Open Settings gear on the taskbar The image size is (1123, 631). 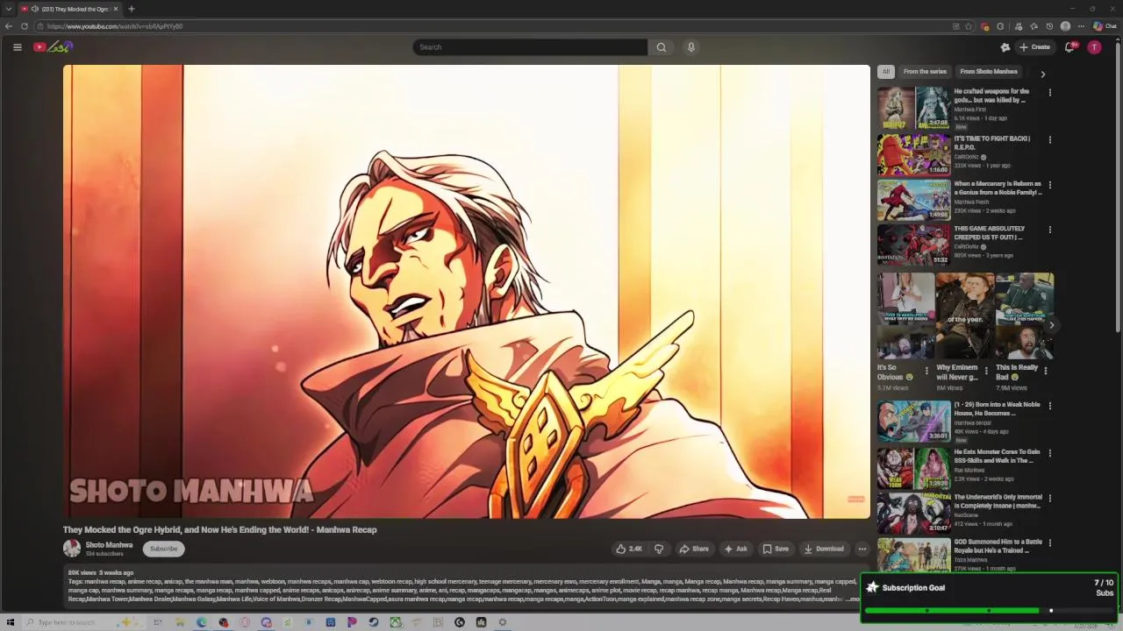pyautogui.click(x=503, y=622)
